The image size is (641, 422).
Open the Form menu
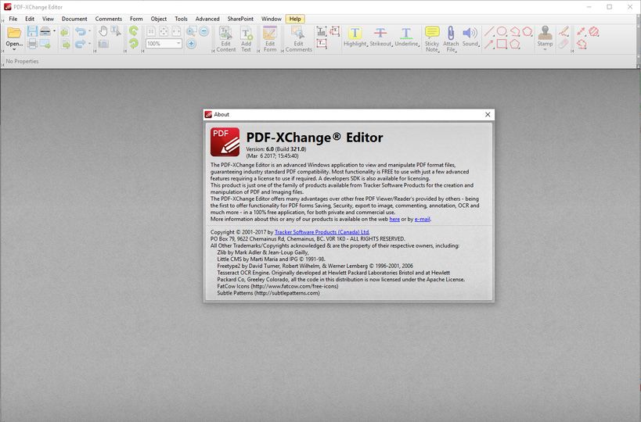pos(136,19)
